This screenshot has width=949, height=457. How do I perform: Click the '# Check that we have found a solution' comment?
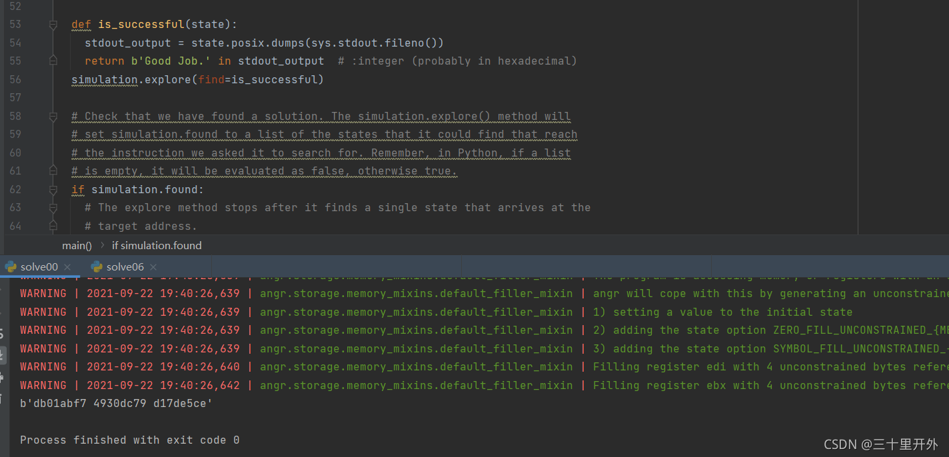[x=321, y=117]
